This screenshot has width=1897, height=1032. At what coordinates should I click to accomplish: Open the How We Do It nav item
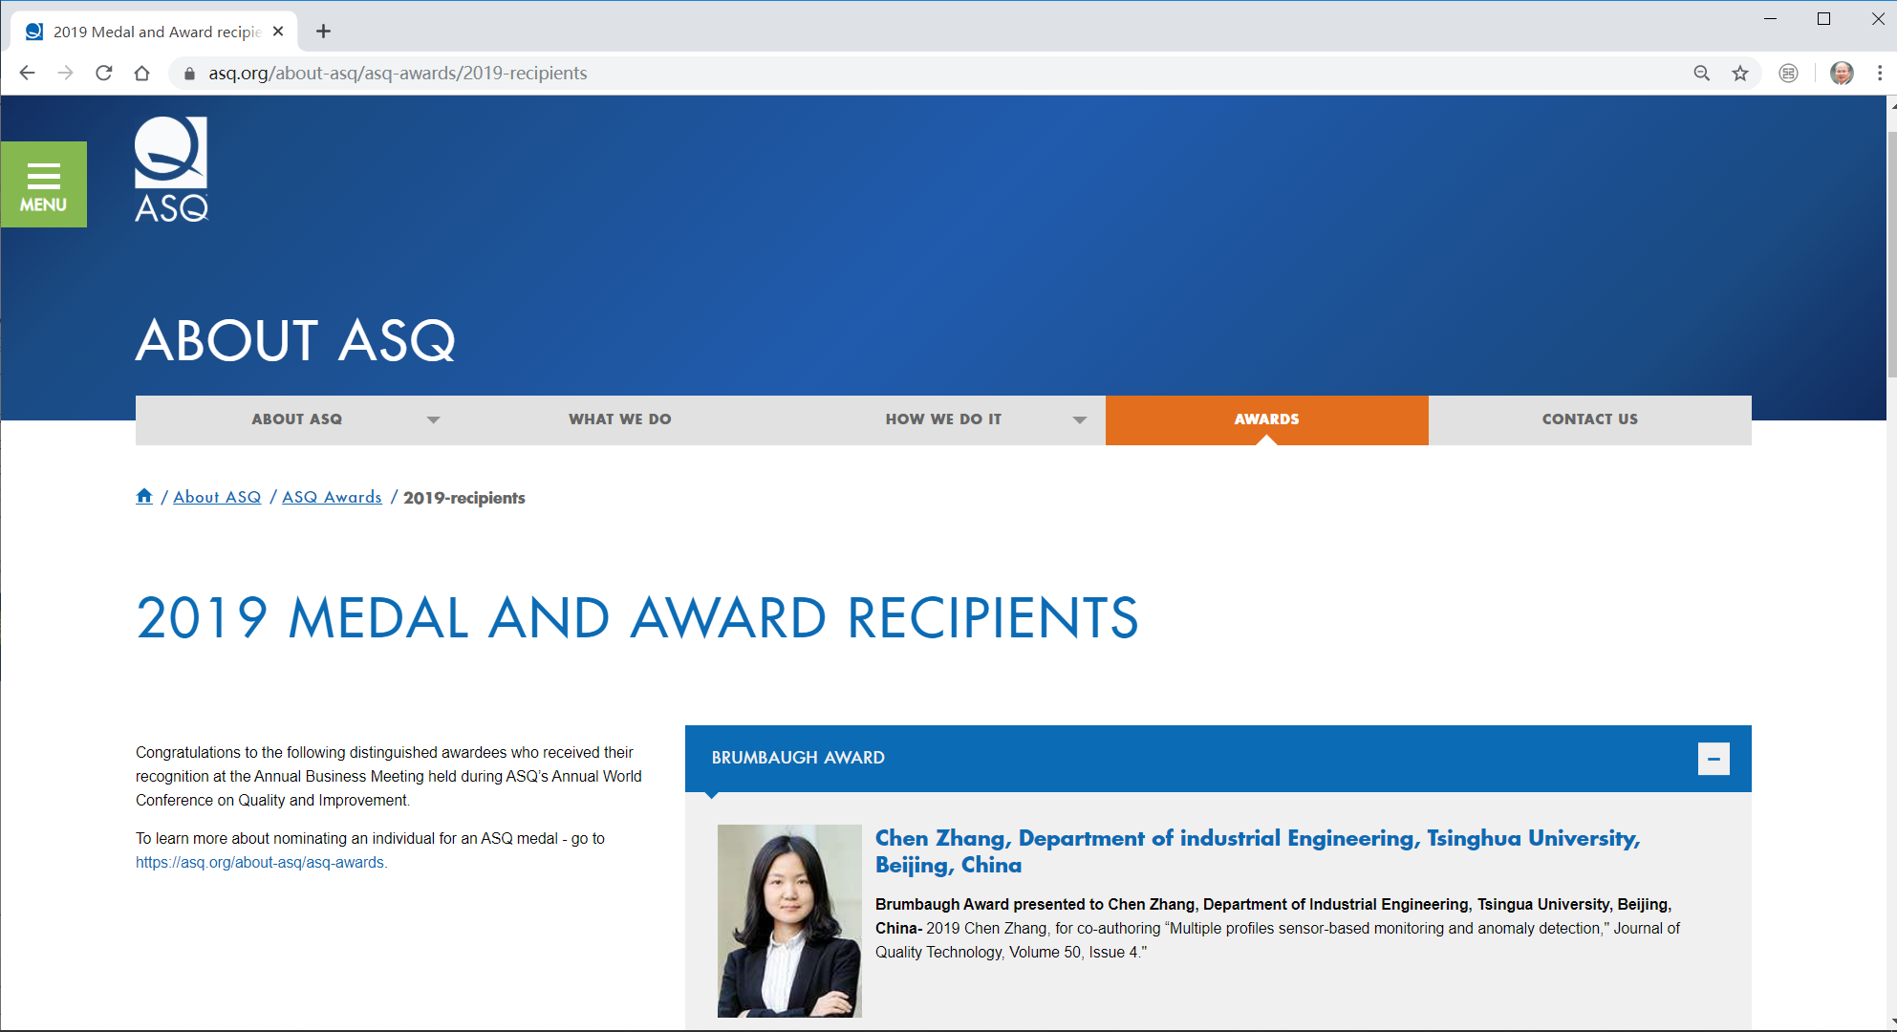(x=943, y=419)
